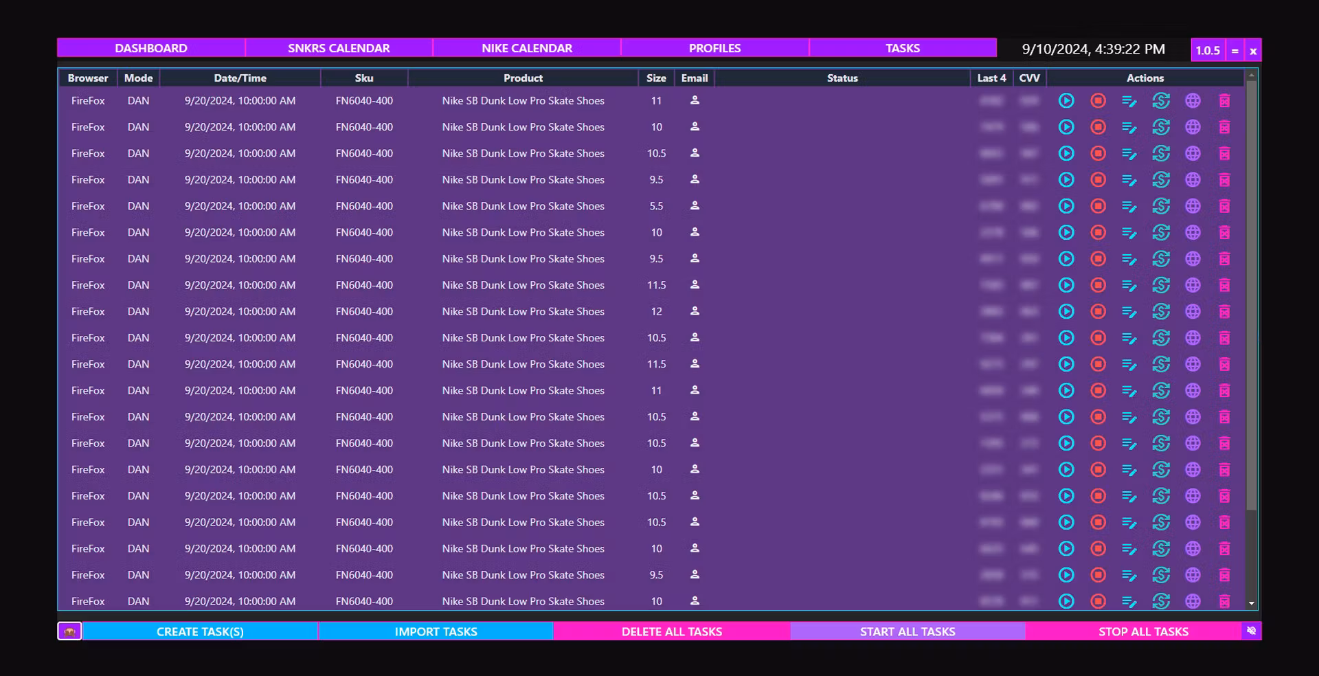Edit the size 12 task
The height and width of the screenshot is (676, 1319).
pyautogui.click(x=1129, y=312)
